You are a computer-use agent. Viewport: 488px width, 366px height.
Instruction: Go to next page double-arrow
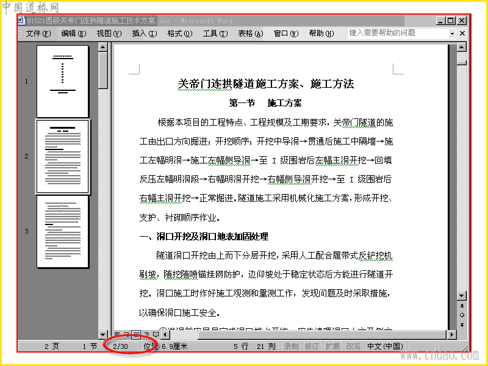coord(462,325)
